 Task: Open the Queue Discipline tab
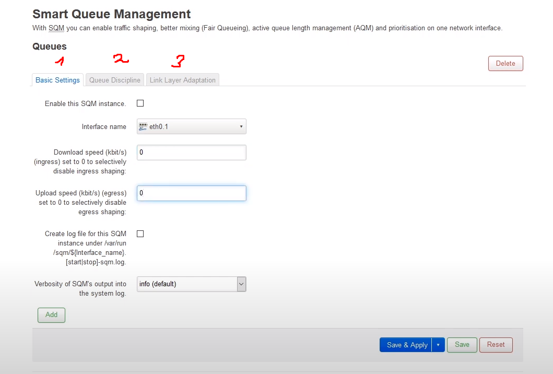click(x=114, y=80)
